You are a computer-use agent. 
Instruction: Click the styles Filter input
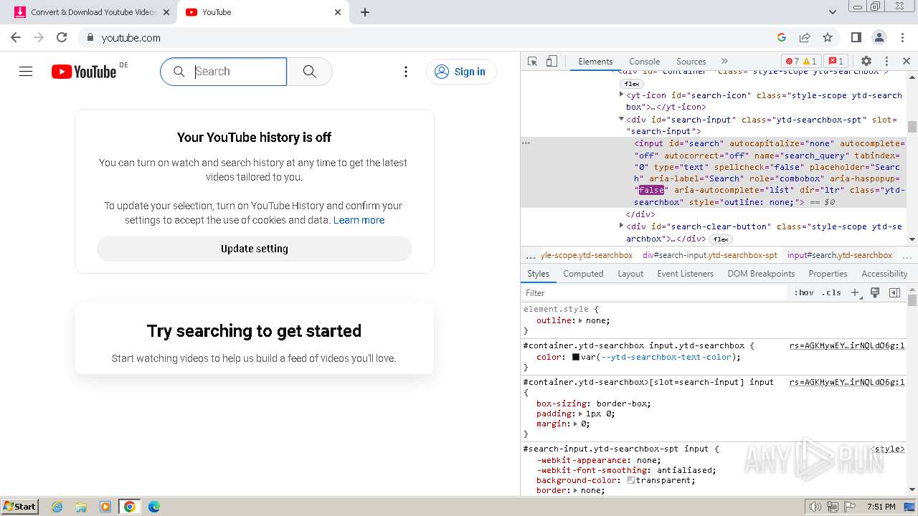pos(654,292)
